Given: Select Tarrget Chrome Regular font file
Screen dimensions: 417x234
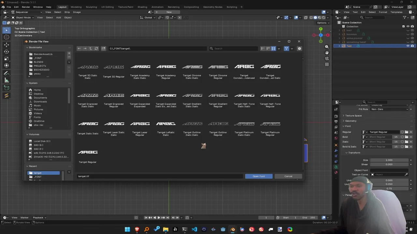Looking at the screenshot, I should [218, 71].
